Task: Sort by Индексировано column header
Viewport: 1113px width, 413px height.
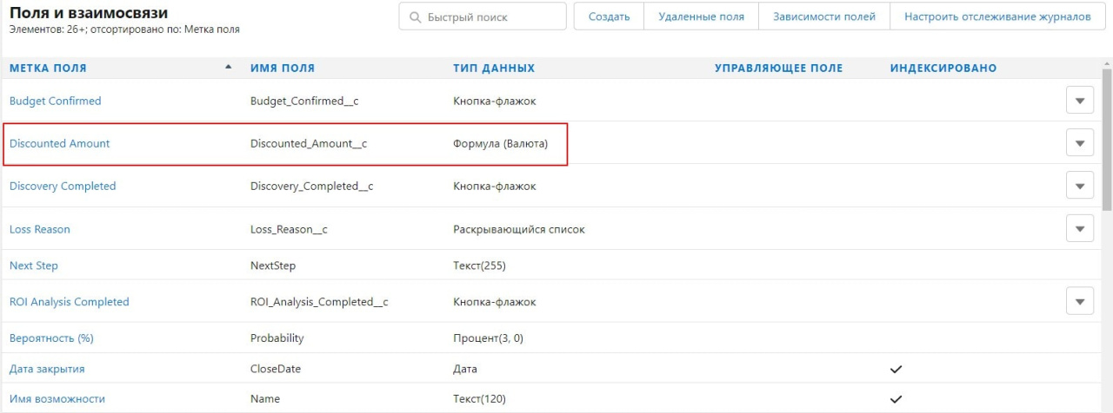Action: click(x=943, y=68)
